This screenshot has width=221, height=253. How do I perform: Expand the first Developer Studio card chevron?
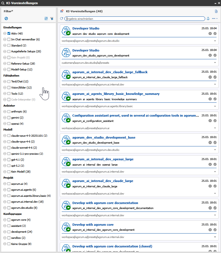point(215,41)
